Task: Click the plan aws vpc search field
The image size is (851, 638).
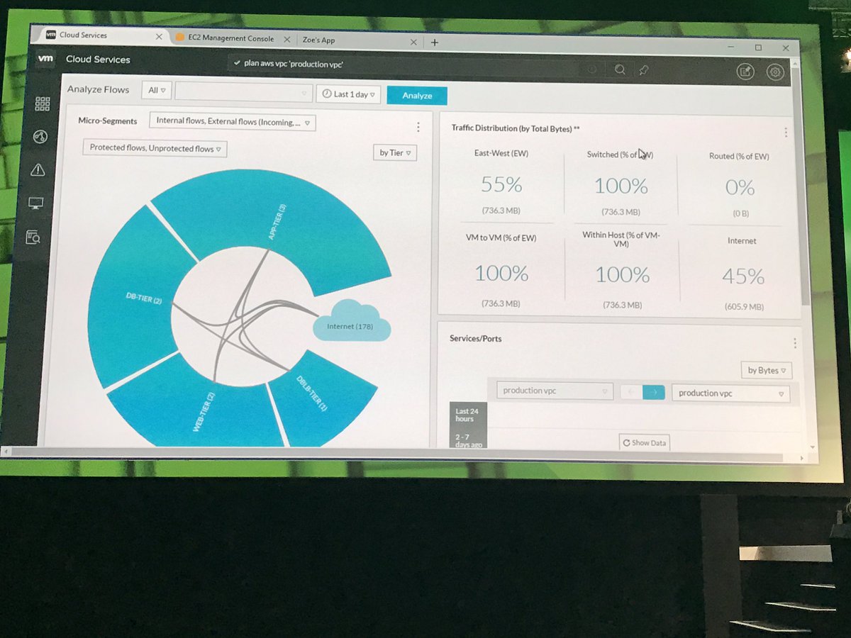Action: 415,66
